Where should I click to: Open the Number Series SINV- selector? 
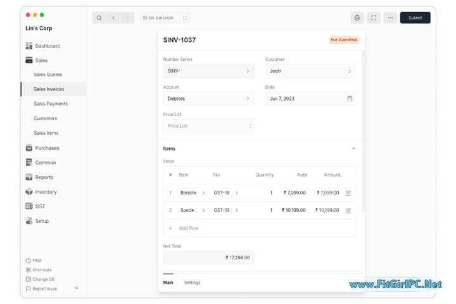point(208,71)
